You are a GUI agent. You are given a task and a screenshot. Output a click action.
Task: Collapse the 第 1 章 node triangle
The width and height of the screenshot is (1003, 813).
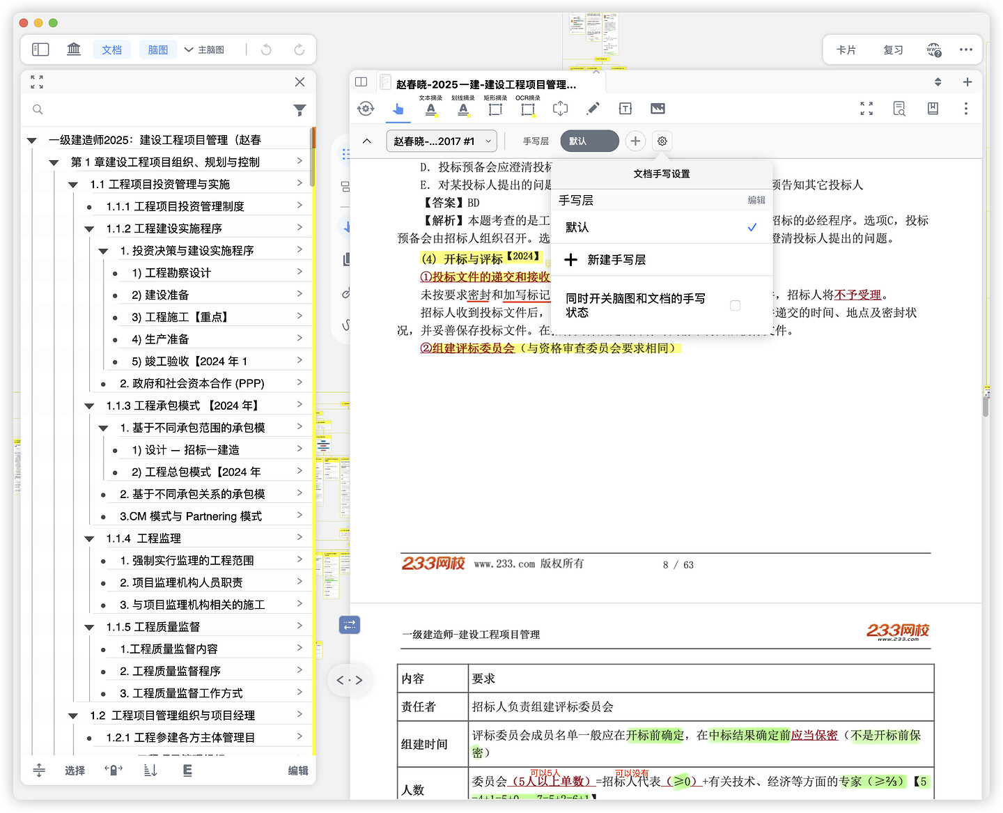[54, 162]
